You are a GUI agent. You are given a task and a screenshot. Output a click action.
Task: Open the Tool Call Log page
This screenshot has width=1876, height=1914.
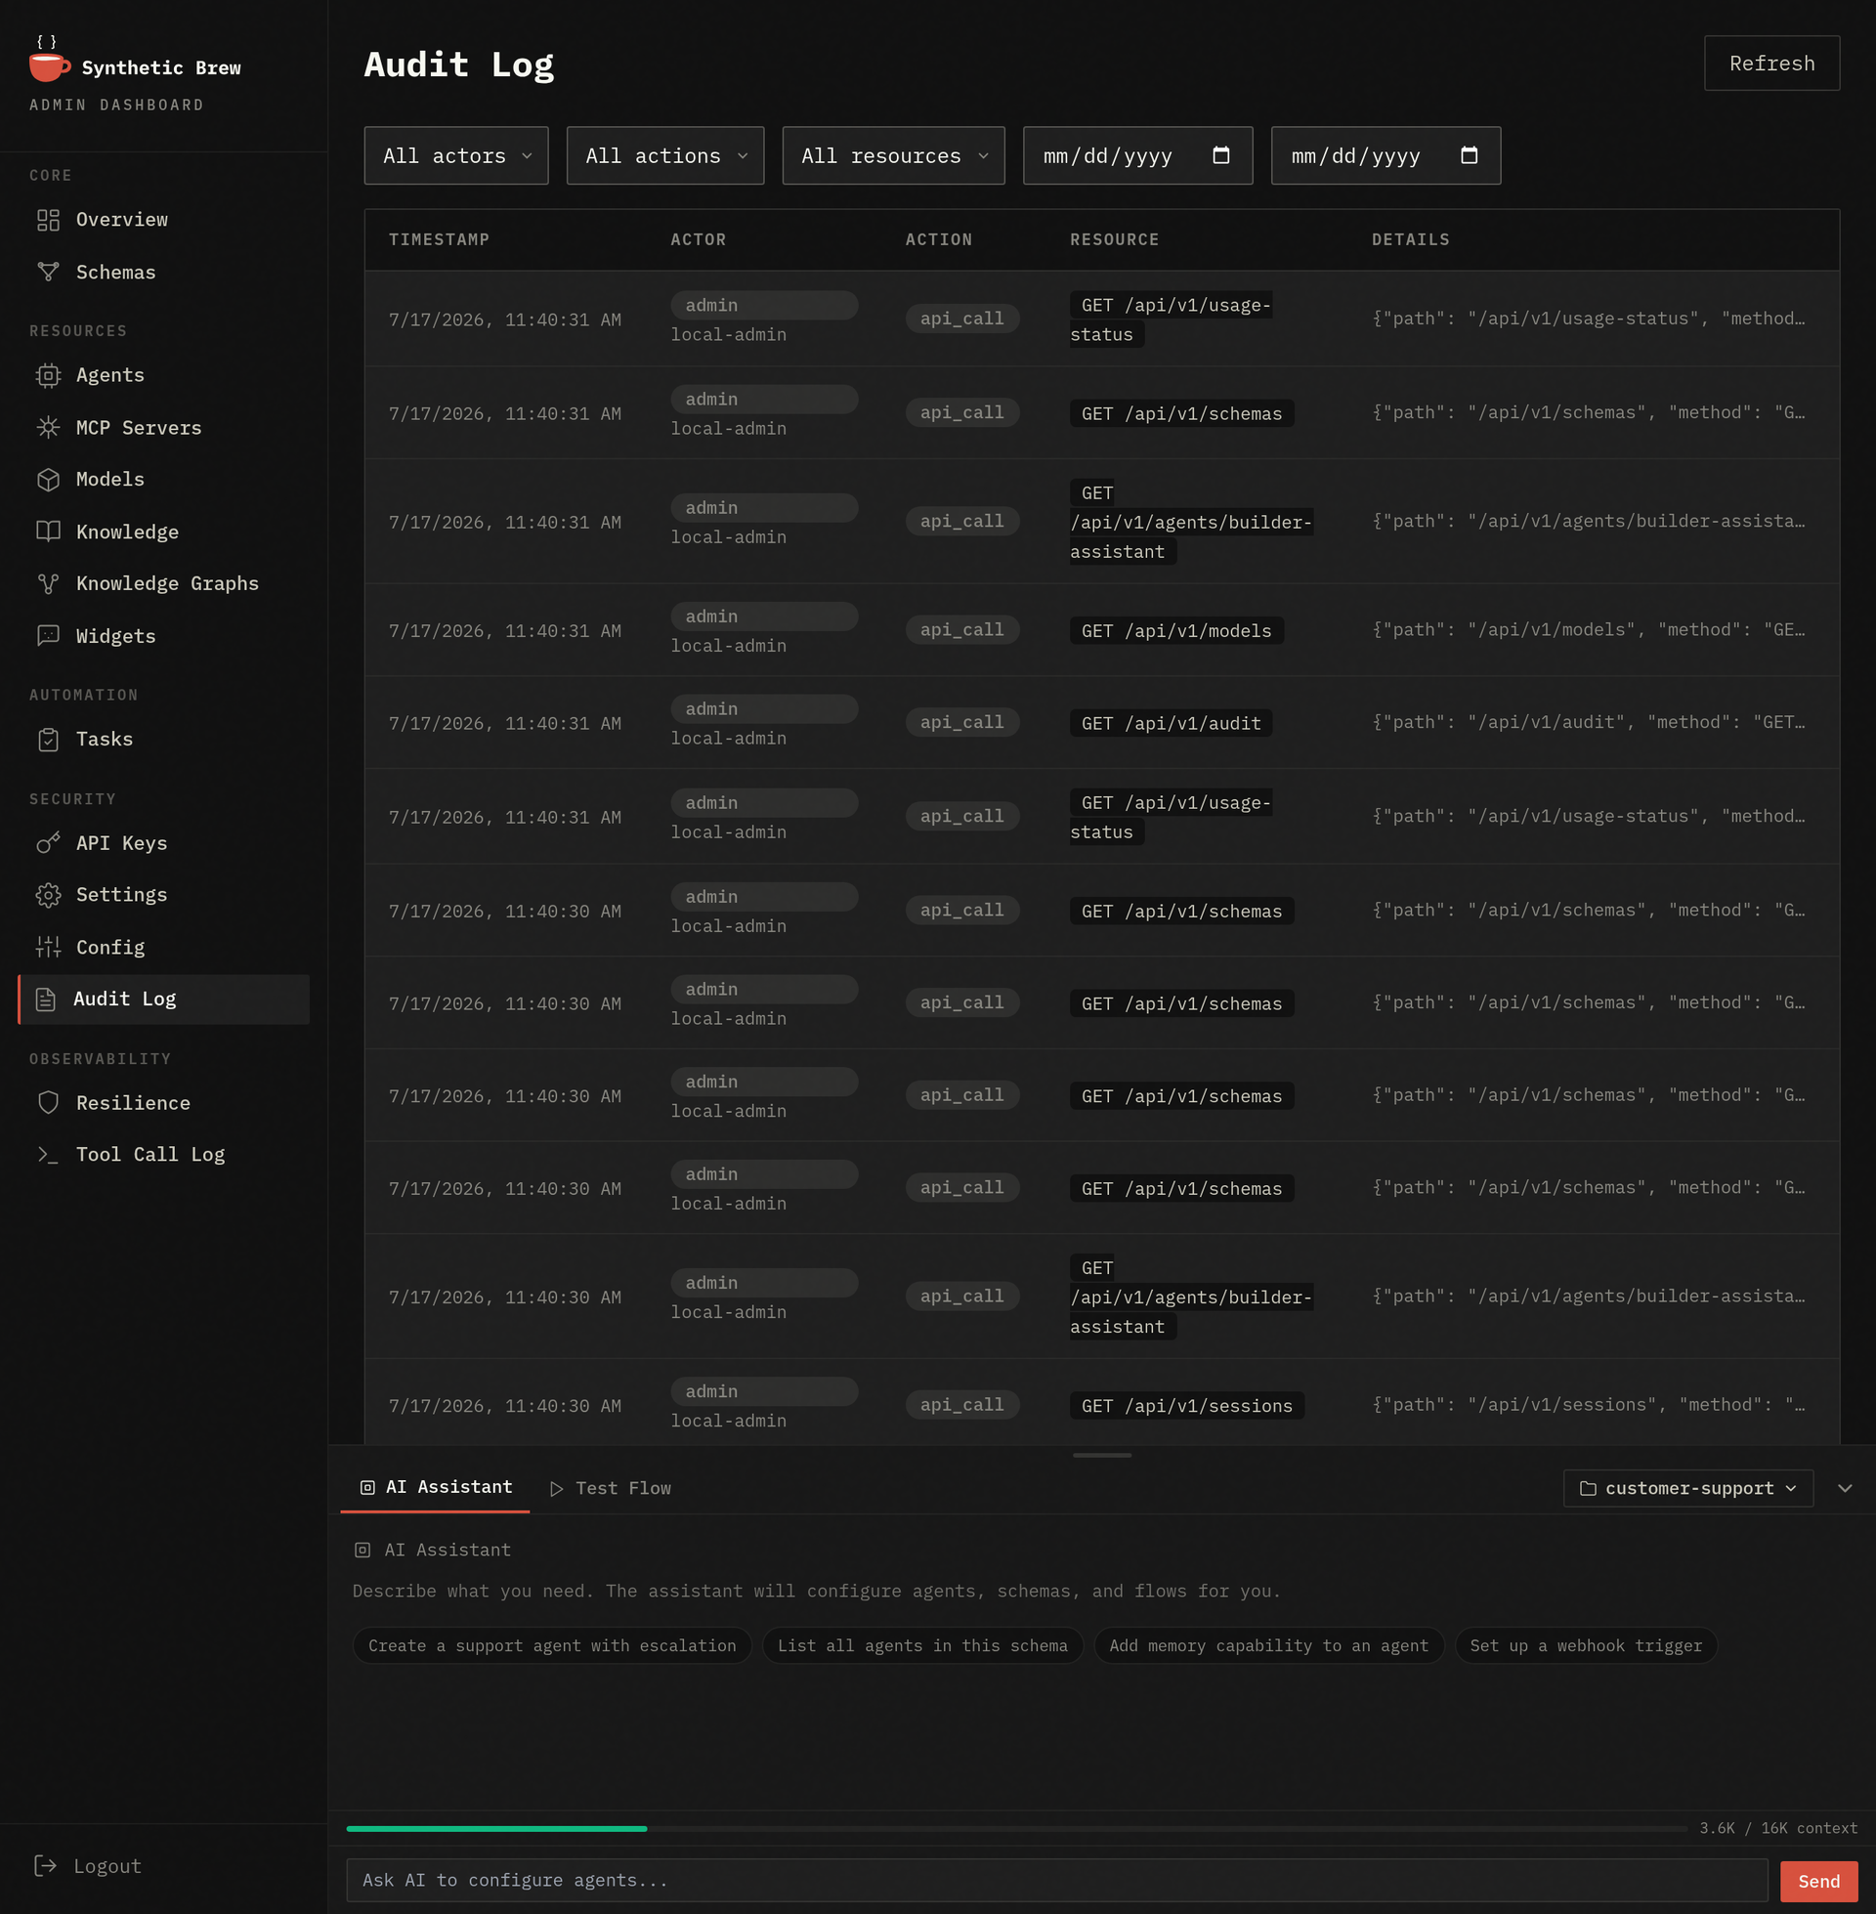tap(163, 1155)
